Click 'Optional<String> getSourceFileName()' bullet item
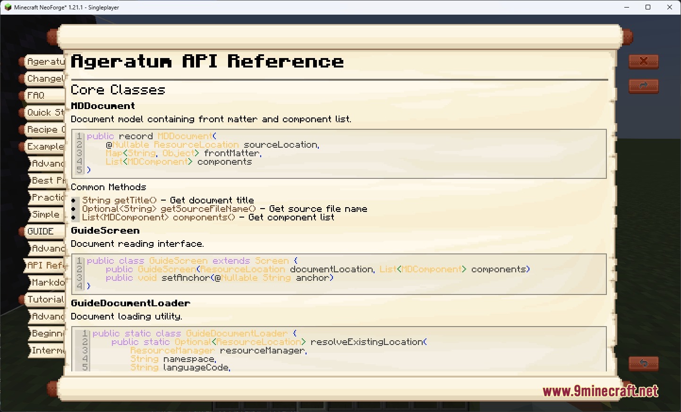Screen dimensions: 681x412 (225, 209)
